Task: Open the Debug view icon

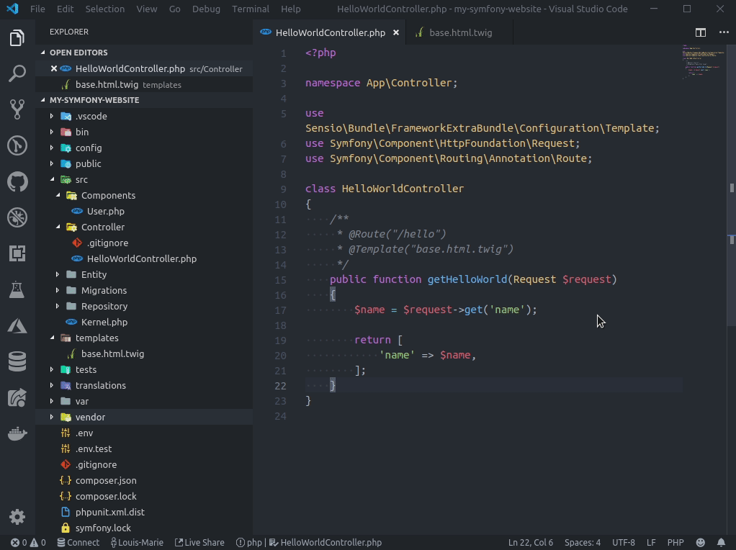Action: [17, 217]
